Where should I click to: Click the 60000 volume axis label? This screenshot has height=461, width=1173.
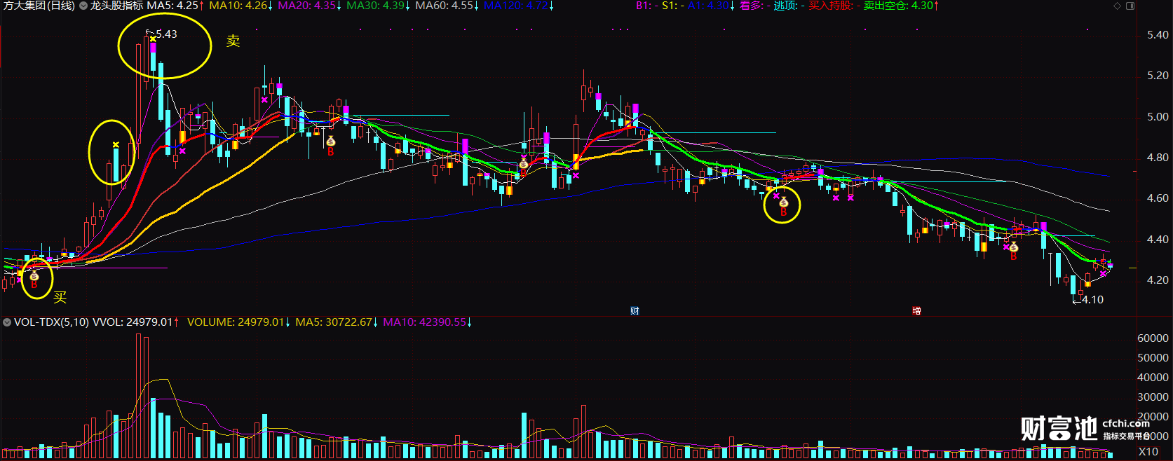[1153, 338]
